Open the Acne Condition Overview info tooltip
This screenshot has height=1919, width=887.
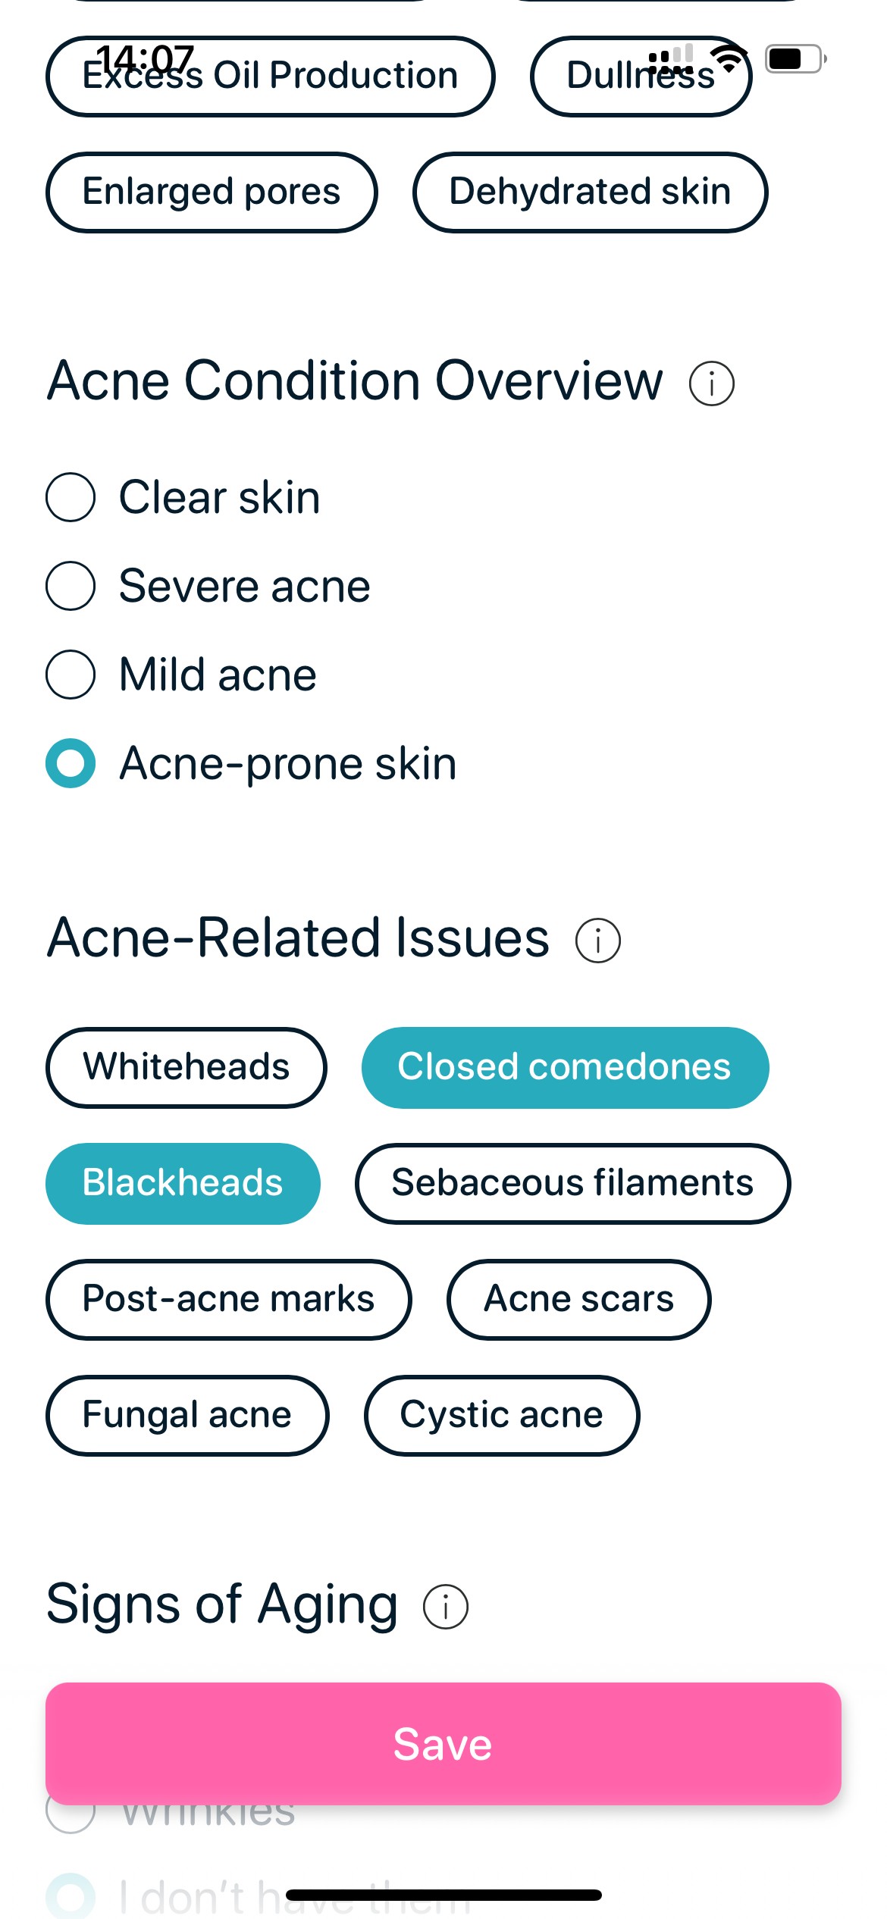coord(713,383)
